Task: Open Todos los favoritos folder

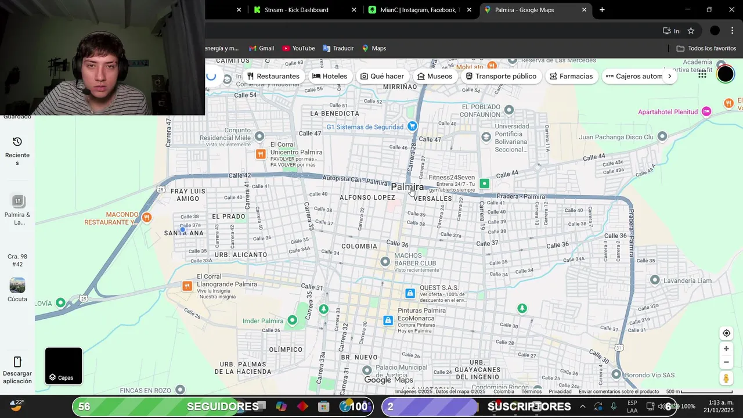Action: (x=706, y=48)
